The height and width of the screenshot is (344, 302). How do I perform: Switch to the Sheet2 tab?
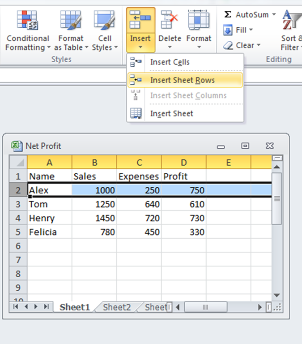coord(117,307)
